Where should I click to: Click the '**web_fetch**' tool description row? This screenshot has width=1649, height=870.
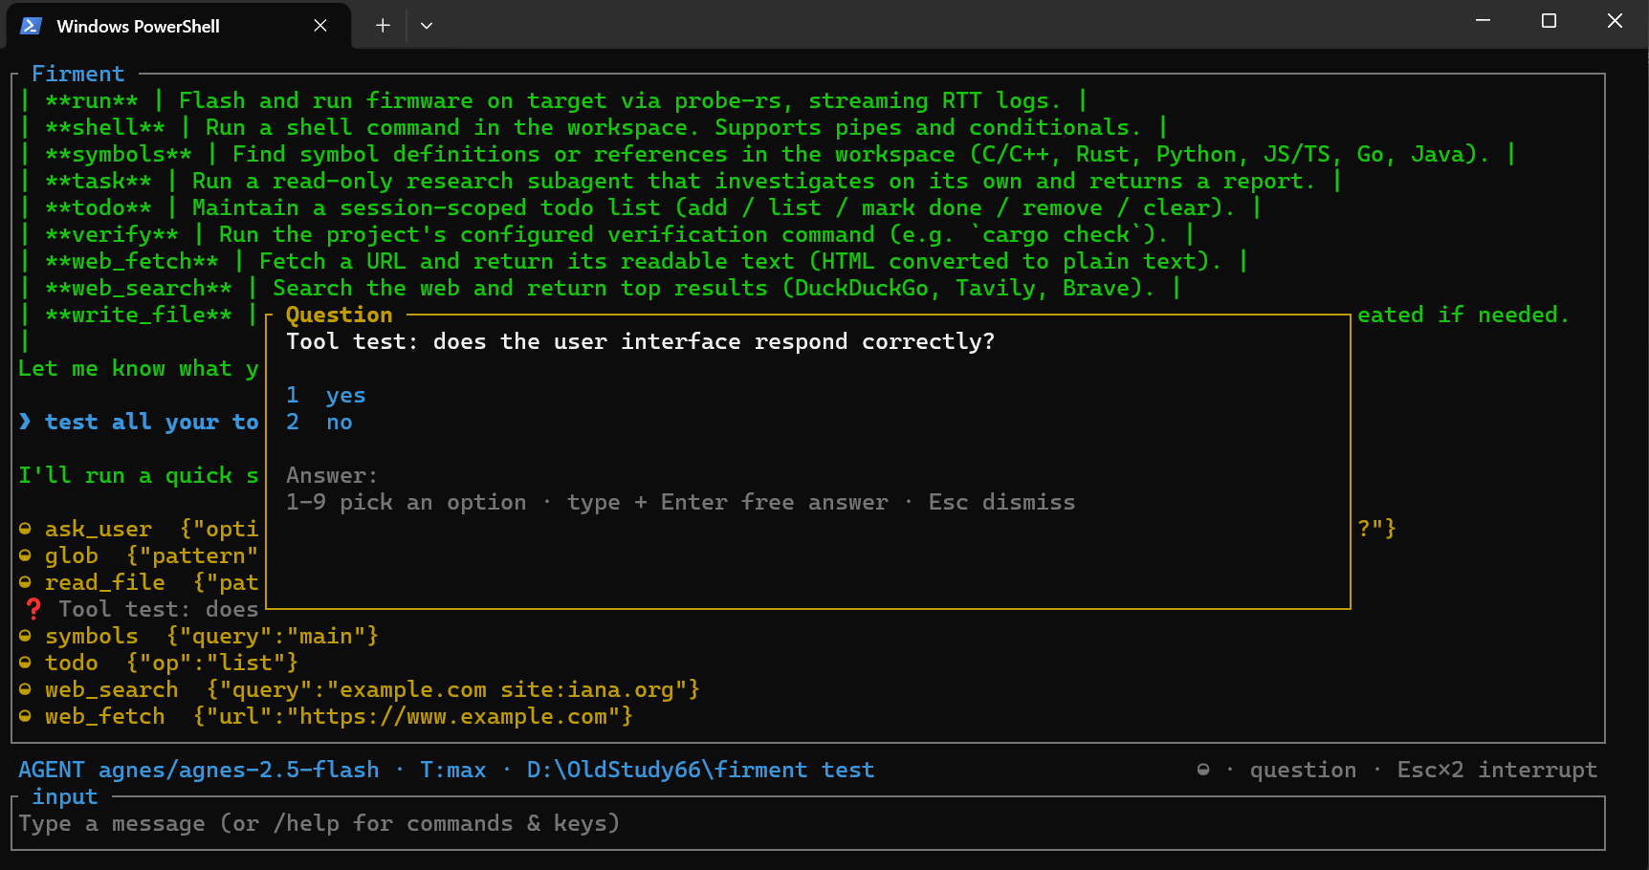(634, 261)
